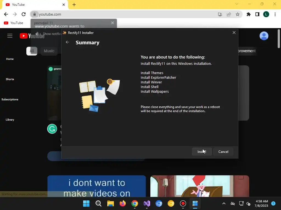Open Subscriptions in the YouTube sidebar

[10, 100]
